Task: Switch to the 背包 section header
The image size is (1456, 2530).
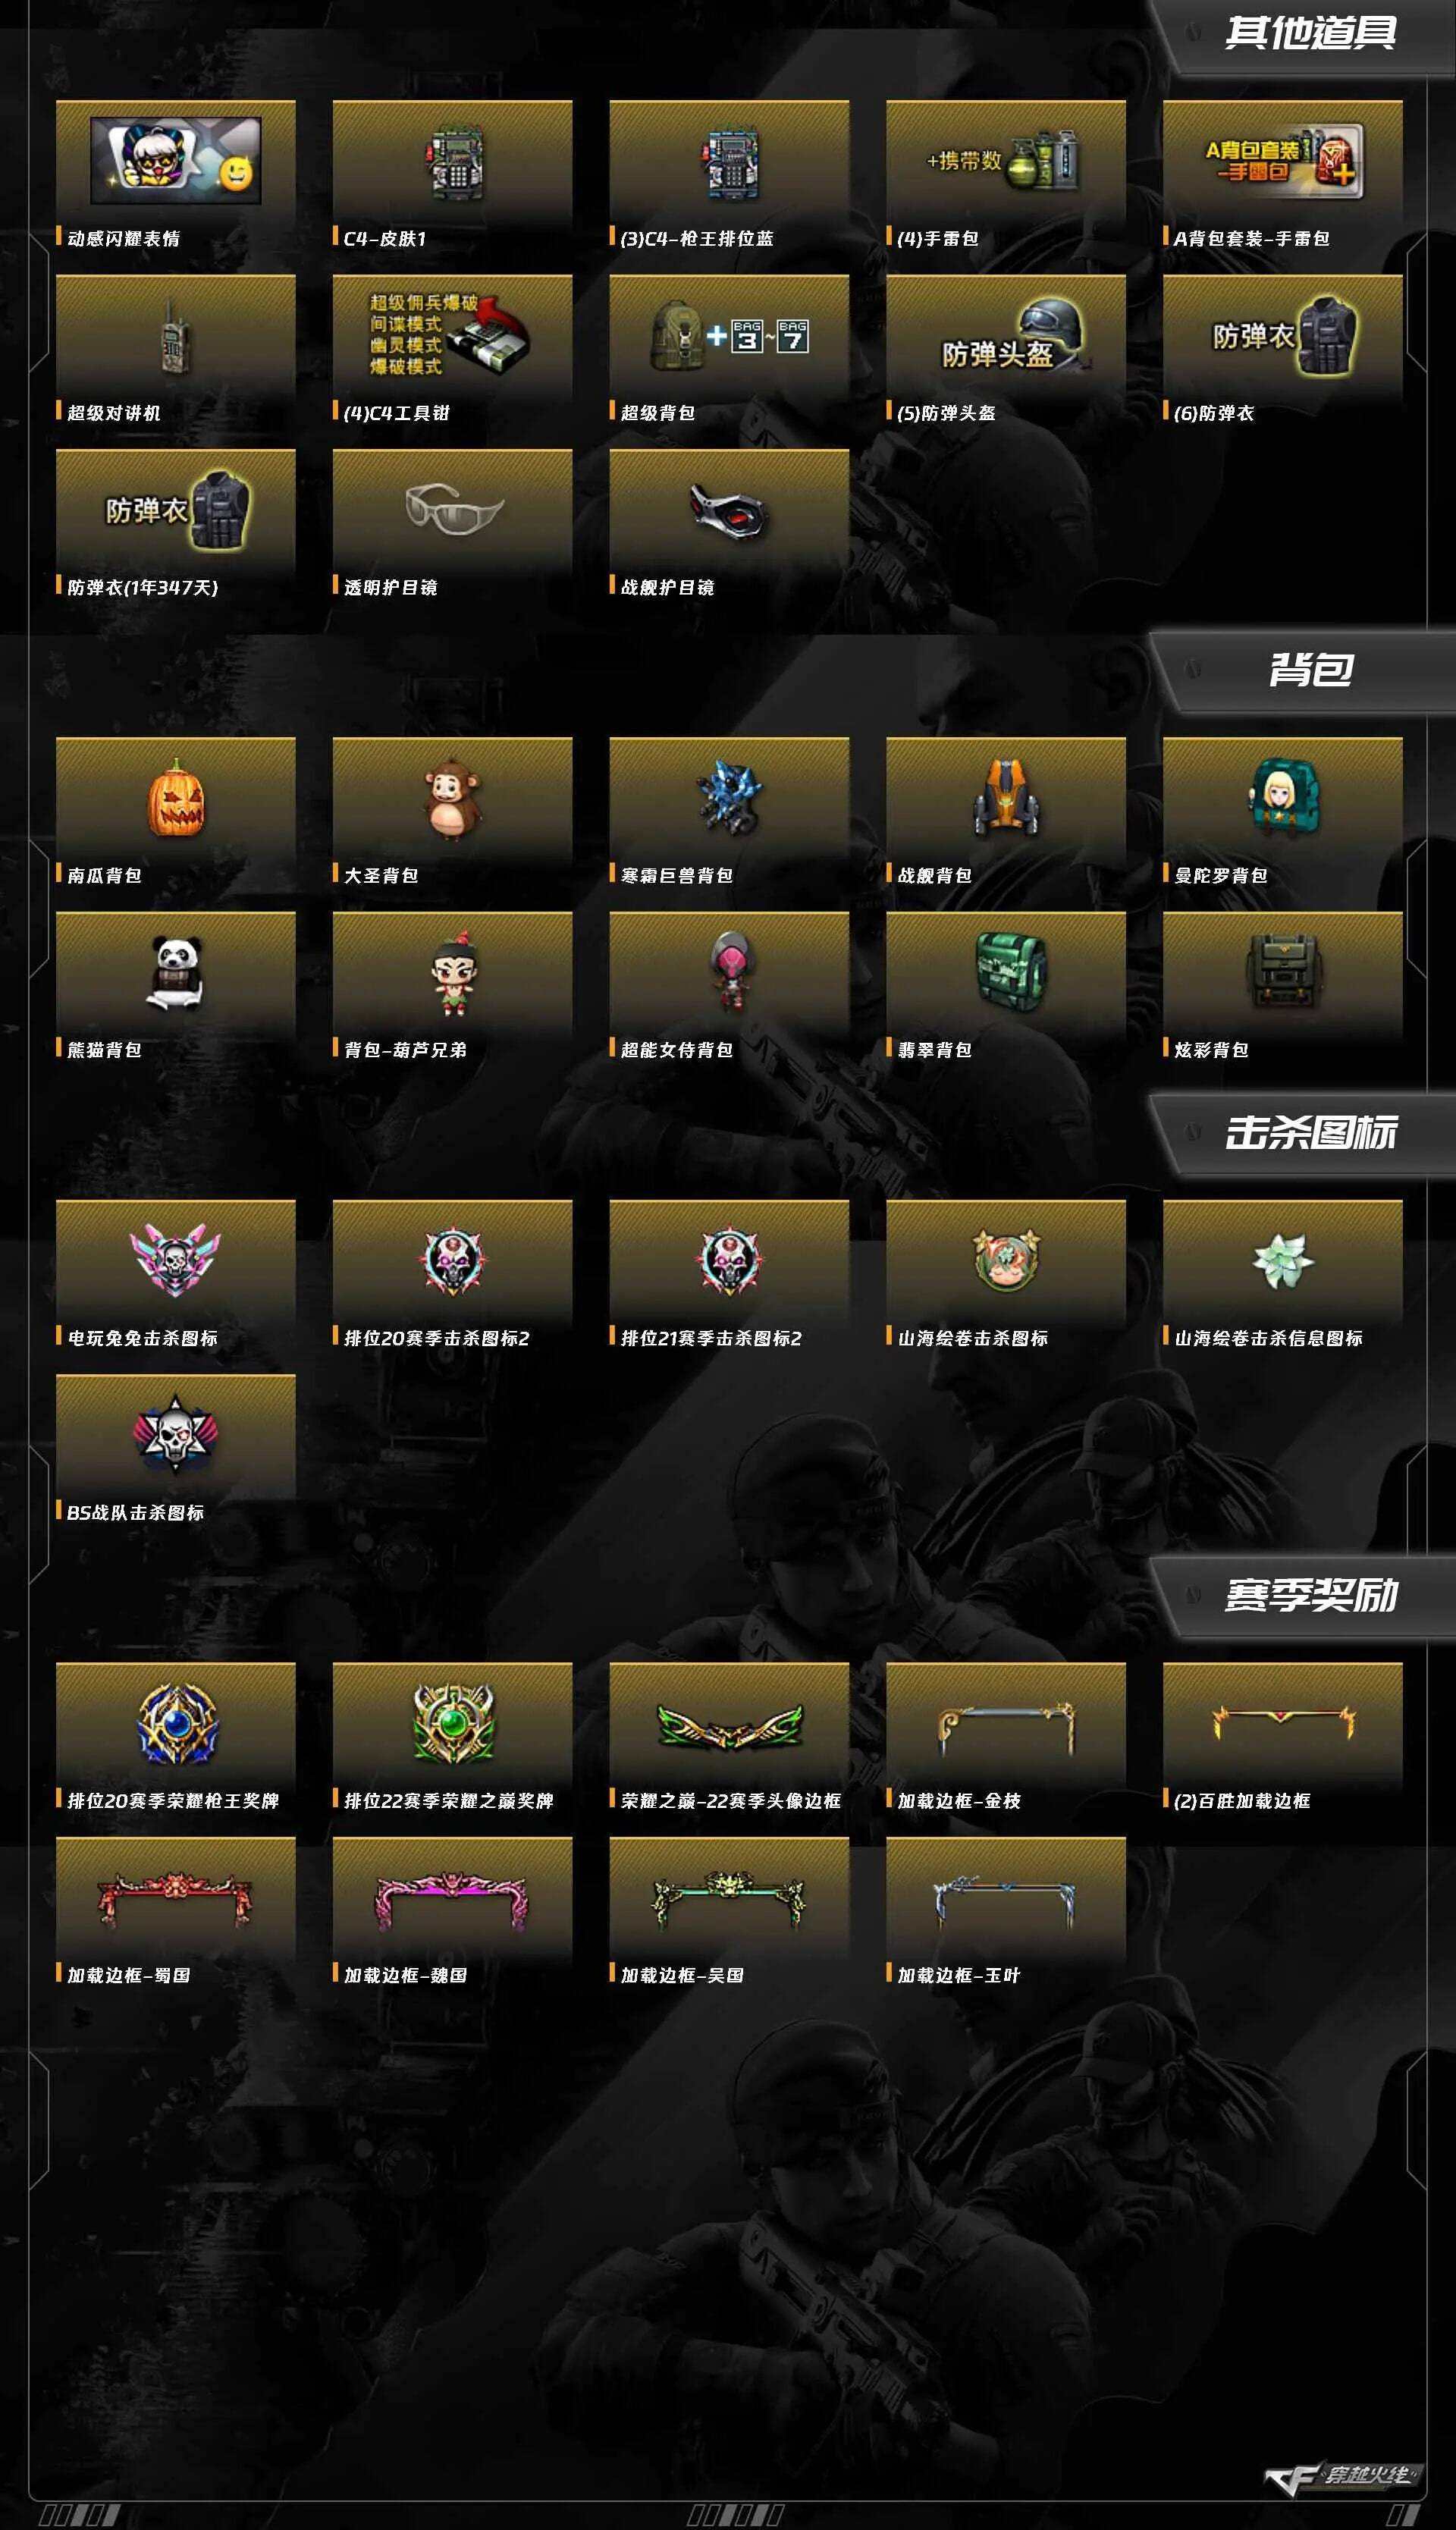Action: point(1310,669)
